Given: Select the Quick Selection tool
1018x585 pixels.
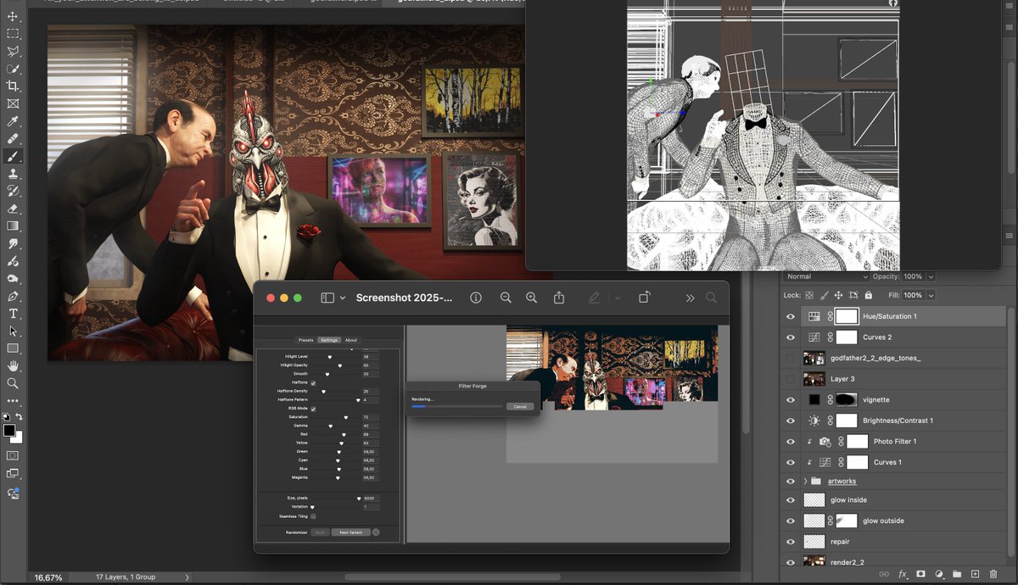Looking at the screenshot, I should pos(13,69).
